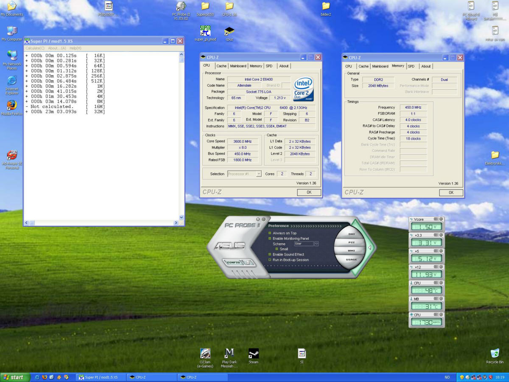
Task: Click the Windows start button
Action: tap(15, 377)
